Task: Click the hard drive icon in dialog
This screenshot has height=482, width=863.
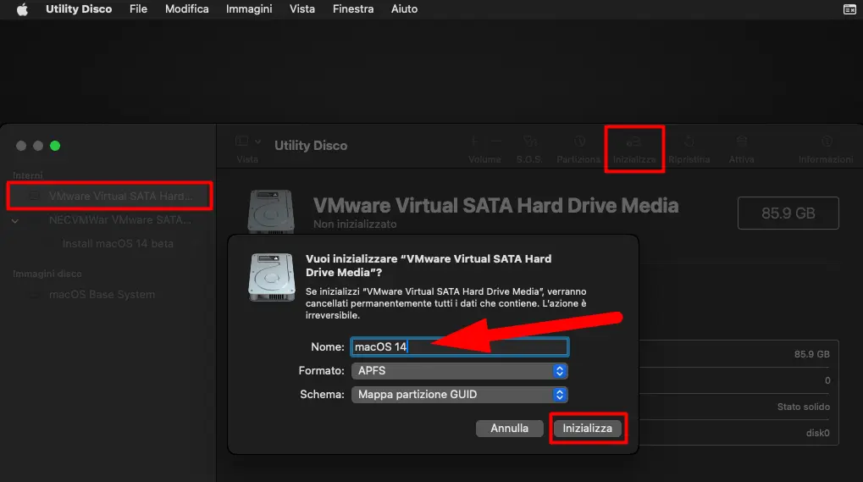Action: 271,277
